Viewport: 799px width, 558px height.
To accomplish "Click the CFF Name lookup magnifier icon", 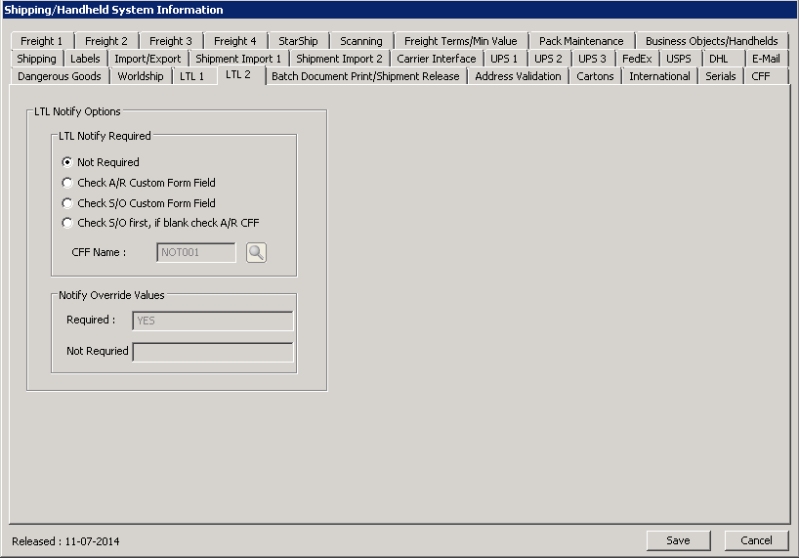I will (256, 253).
